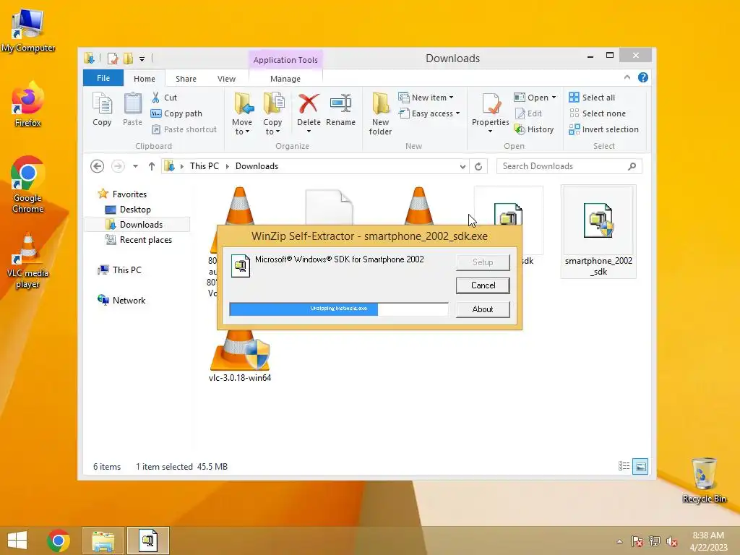Cancel the WinZip self-extraction
Viewport: 740px width, 555px height.
[483, 285]
